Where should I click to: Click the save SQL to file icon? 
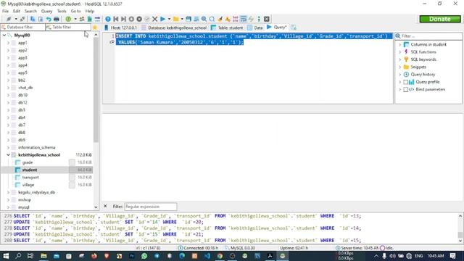tap(188, 19)
